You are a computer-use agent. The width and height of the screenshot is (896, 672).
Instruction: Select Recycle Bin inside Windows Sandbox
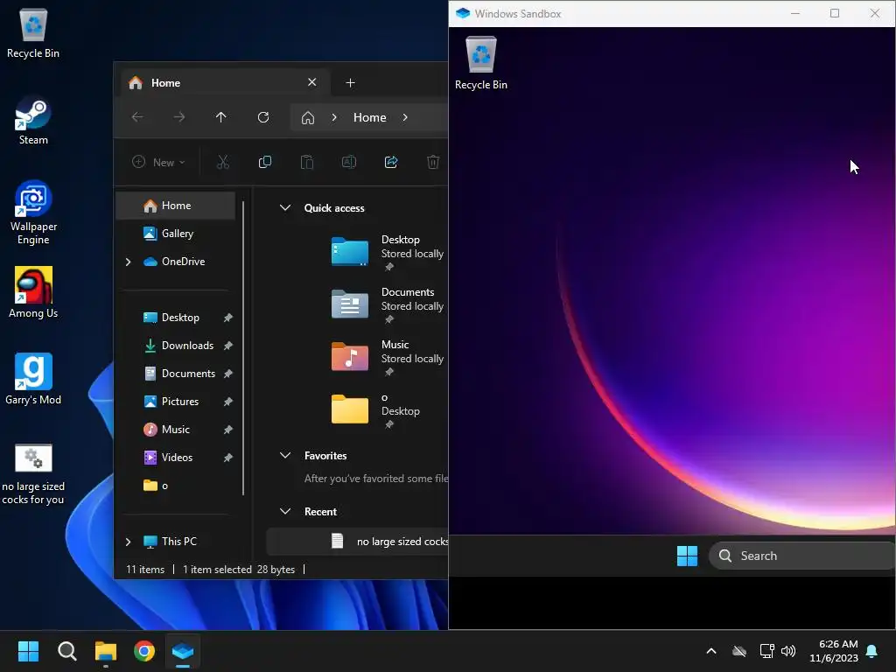coord(481,63)
